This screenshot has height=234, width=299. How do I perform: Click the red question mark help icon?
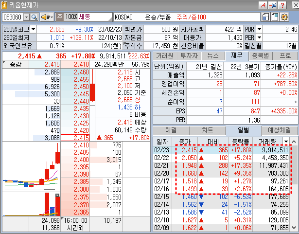(282, 5)
